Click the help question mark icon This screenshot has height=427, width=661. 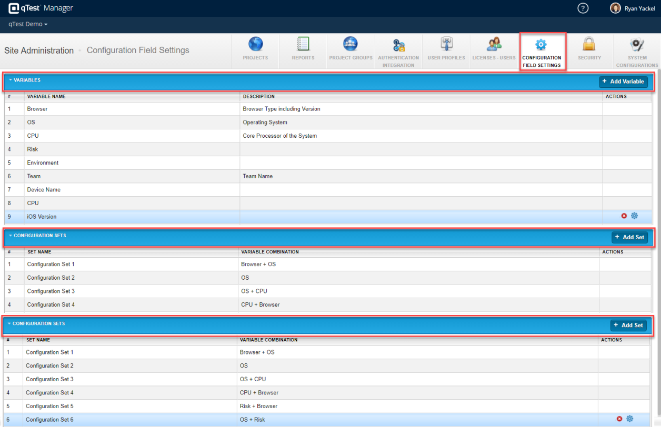click(x=583, y=8)
